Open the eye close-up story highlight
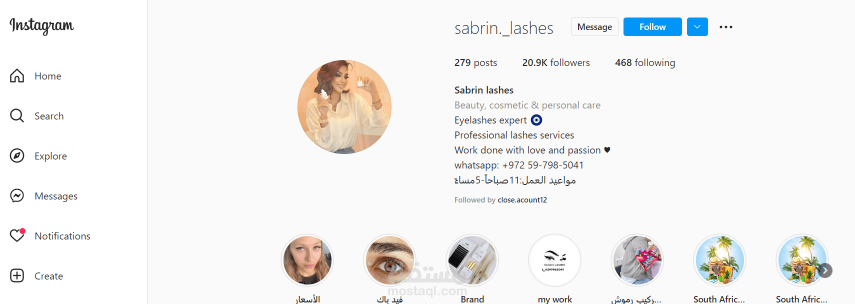The height and width of the screenshot is (304, 855). click(389, 260)
